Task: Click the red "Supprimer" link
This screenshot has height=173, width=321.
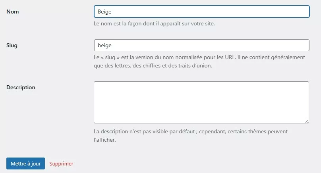Action: click(61, 163)
